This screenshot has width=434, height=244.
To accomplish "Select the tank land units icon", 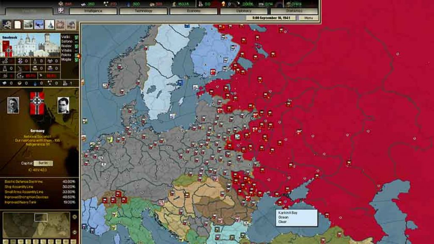I will pyautogui.click(x=28, y=25).
